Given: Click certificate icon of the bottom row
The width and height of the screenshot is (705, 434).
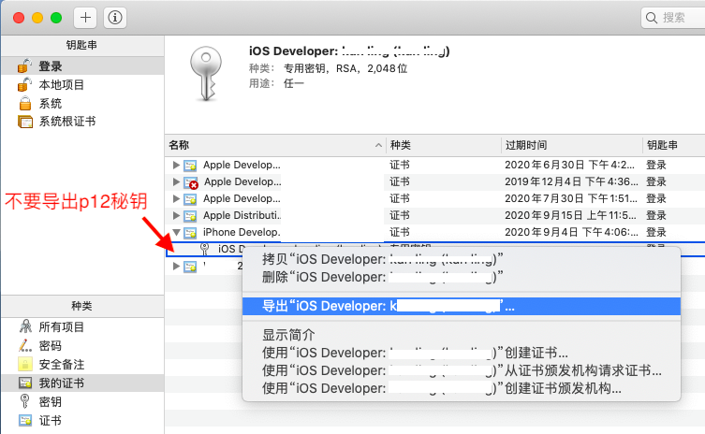Looking at the screenshot, I should coord(190,267).
